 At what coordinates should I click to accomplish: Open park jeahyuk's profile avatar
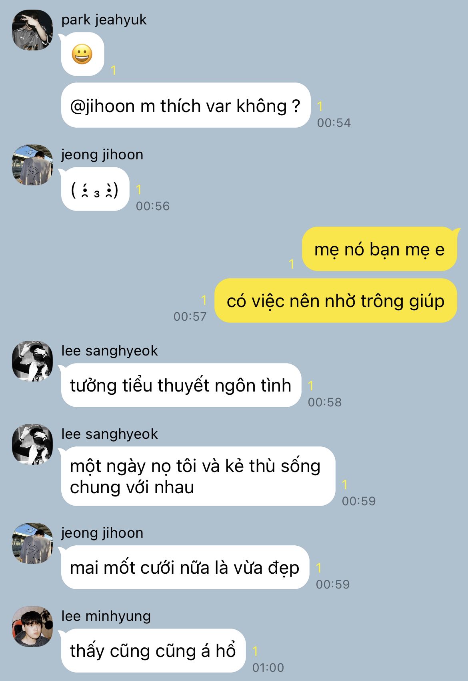click(32, 30)
